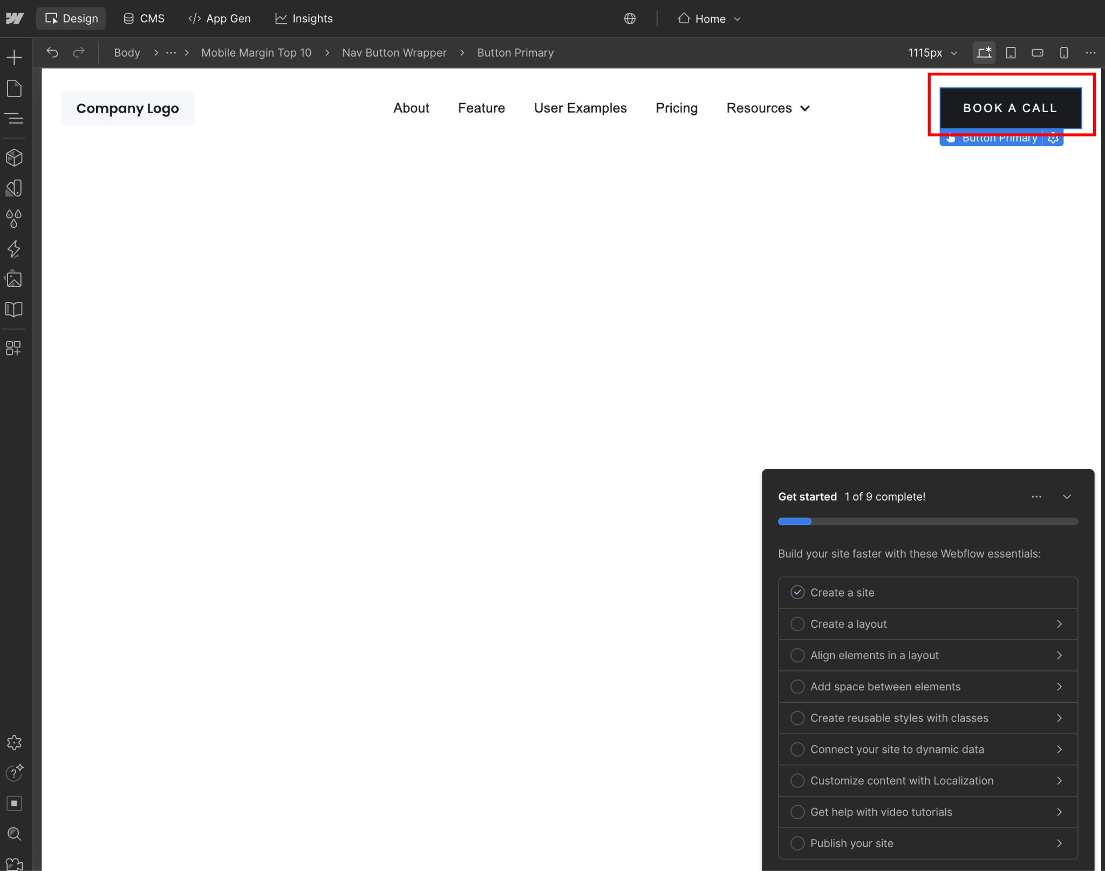
Task: Switch to the CMS tab
Action: 144,19
